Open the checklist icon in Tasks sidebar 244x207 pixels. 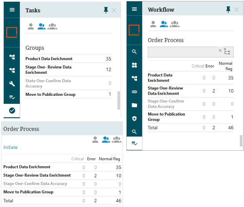(12, 97)
